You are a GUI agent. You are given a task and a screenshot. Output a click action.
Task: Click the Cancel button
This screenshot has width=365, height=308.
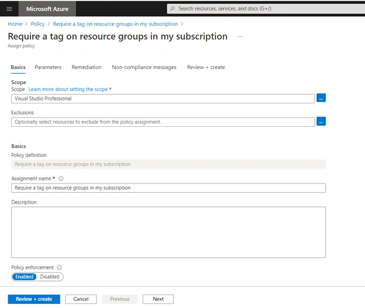point(81,299)
